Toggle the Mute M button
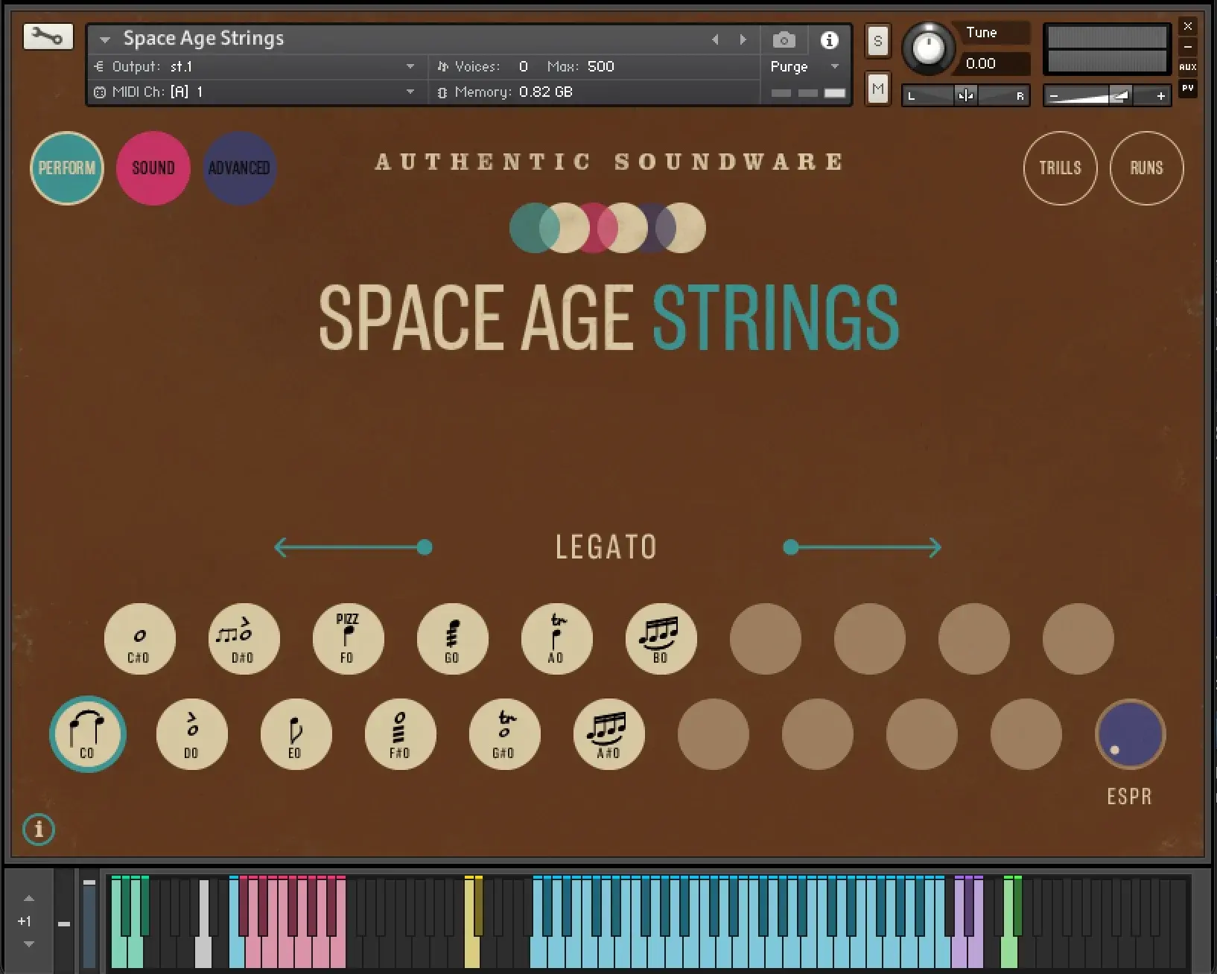This screenshot has height=974, width=1217. (x=877, y=89)
